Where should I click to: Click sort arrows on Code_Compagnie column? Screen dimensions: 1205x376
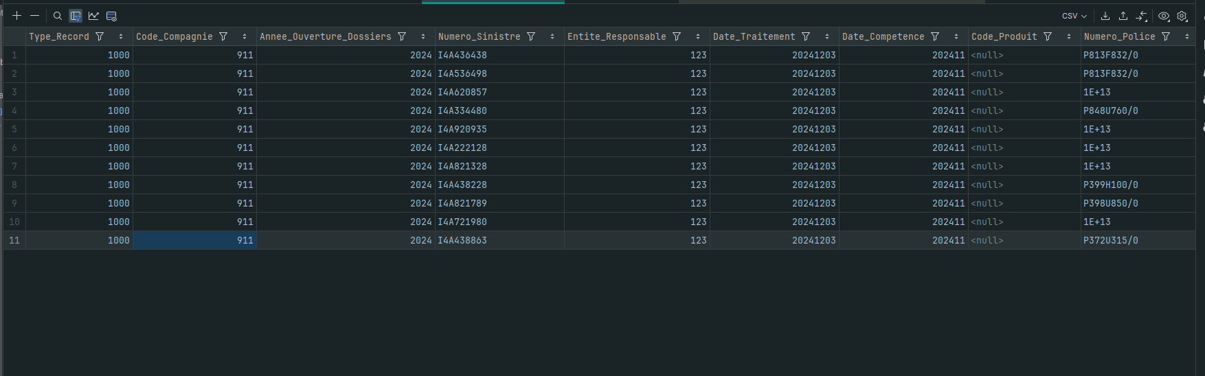[x=245, y=36]
